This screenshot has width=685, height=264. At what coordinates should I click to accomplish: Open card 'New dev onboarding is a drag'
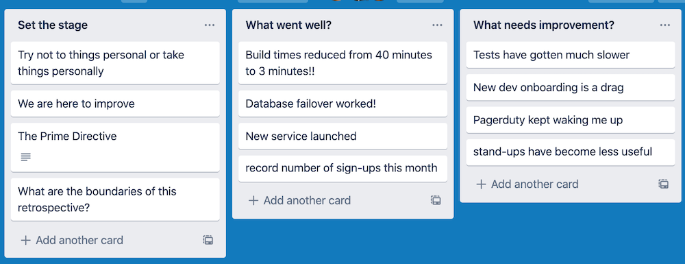pos(571,87)
